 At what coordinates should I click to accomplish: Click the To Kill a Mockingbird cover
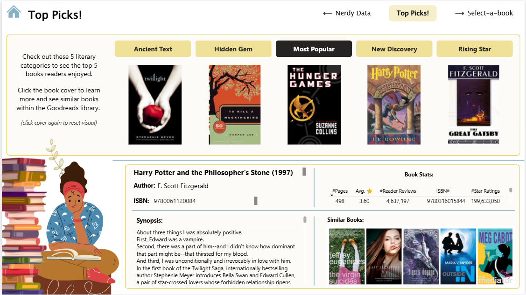click(234, 105)
